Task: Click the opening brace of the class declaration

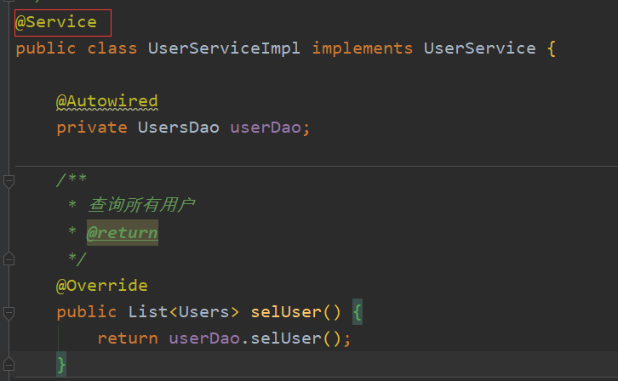Action: coord(552,48)
